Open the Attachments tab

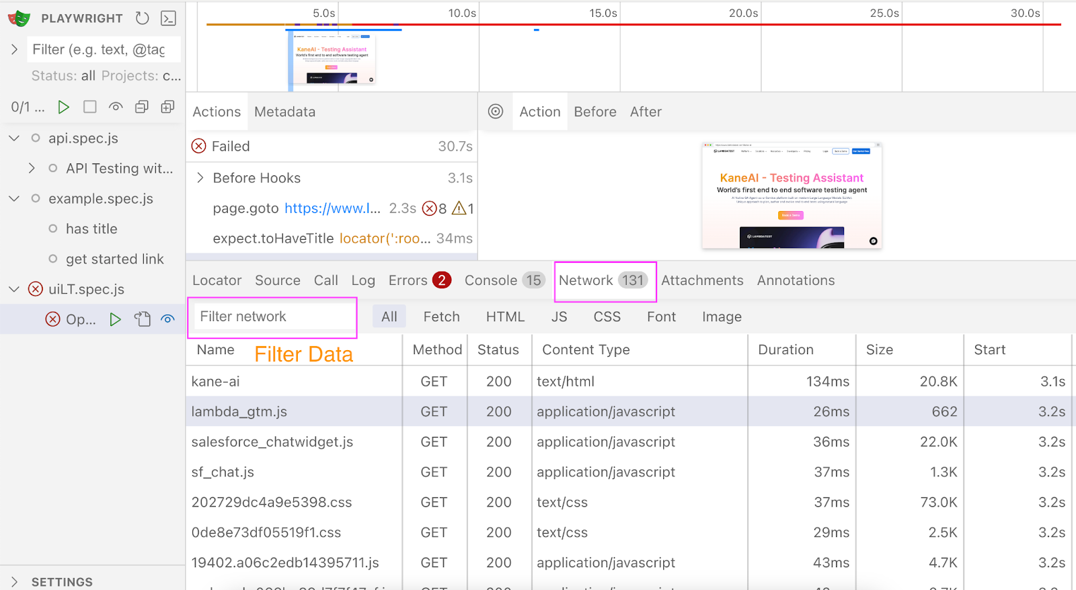point(702,280)
